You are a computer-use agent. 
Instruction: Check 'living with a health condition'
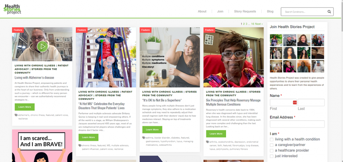(x=271, y=139)
